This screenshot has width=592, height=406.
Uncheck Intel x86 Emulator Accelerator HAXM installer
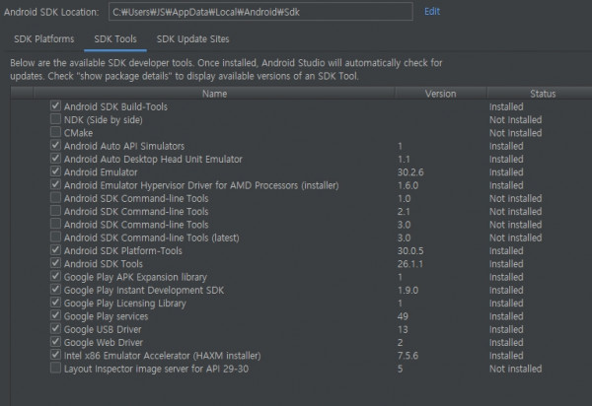pos(55,355)
